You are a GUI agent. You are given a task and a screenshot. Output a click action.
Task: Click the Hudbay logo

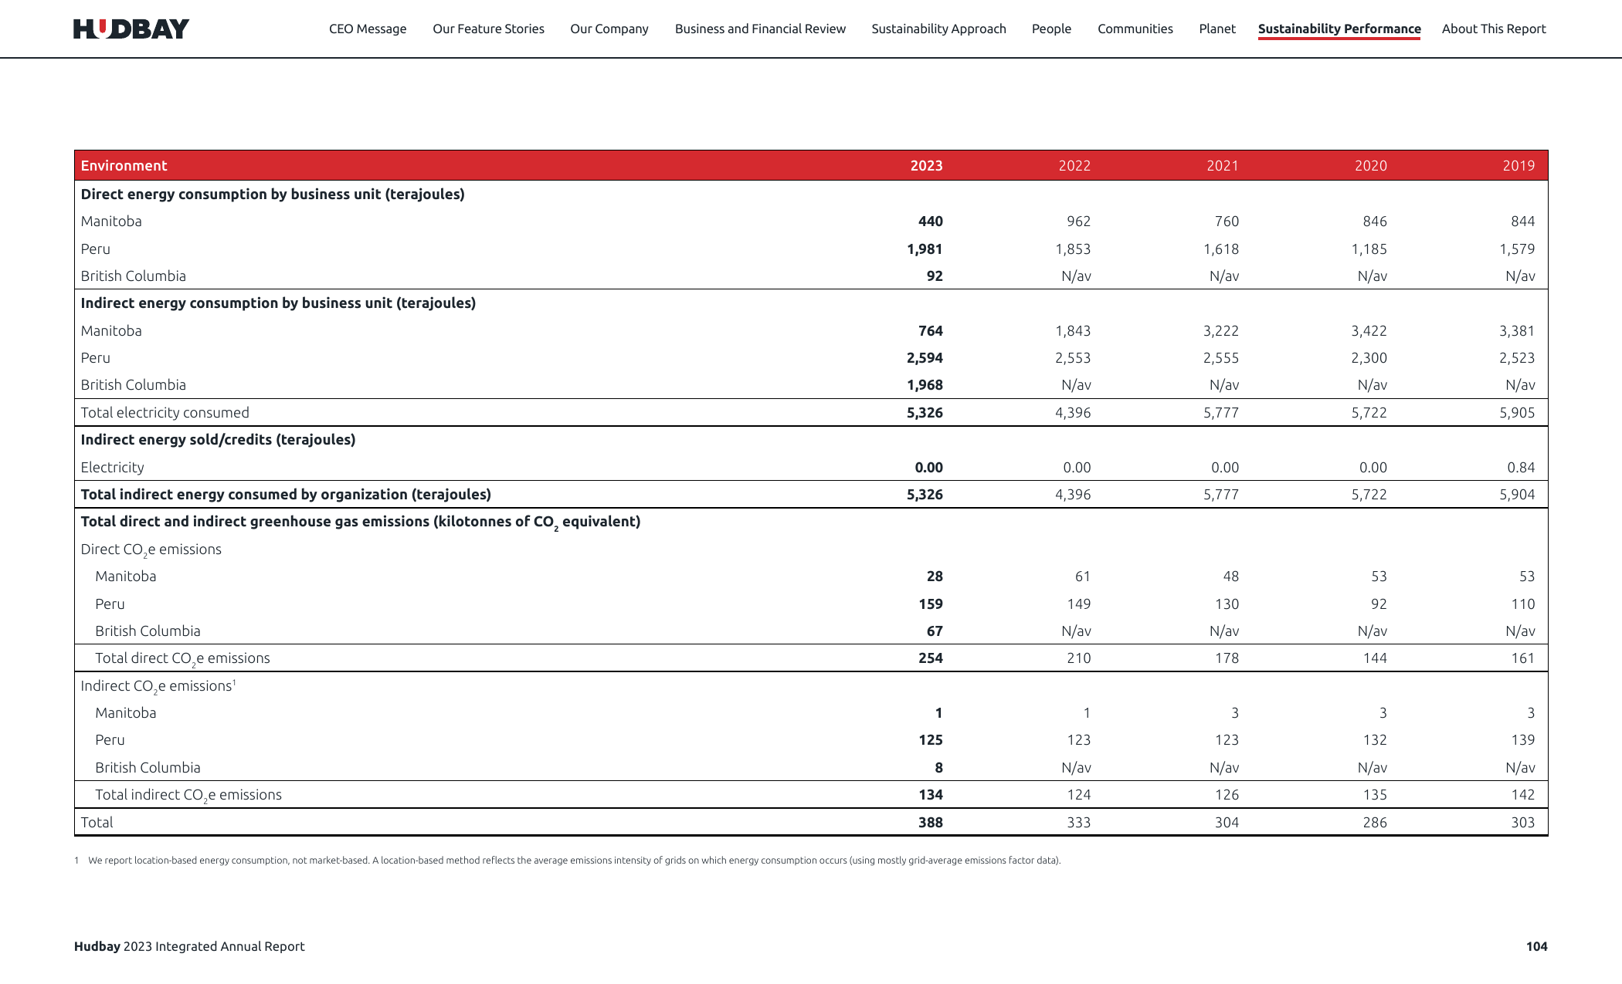131,29
